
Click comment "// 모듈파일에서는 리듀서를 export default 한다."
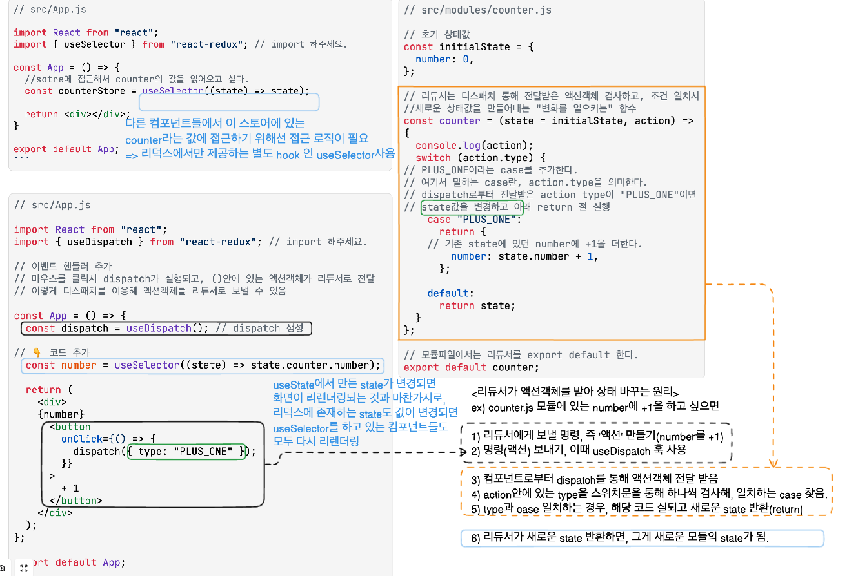click(x=521, y=354)
